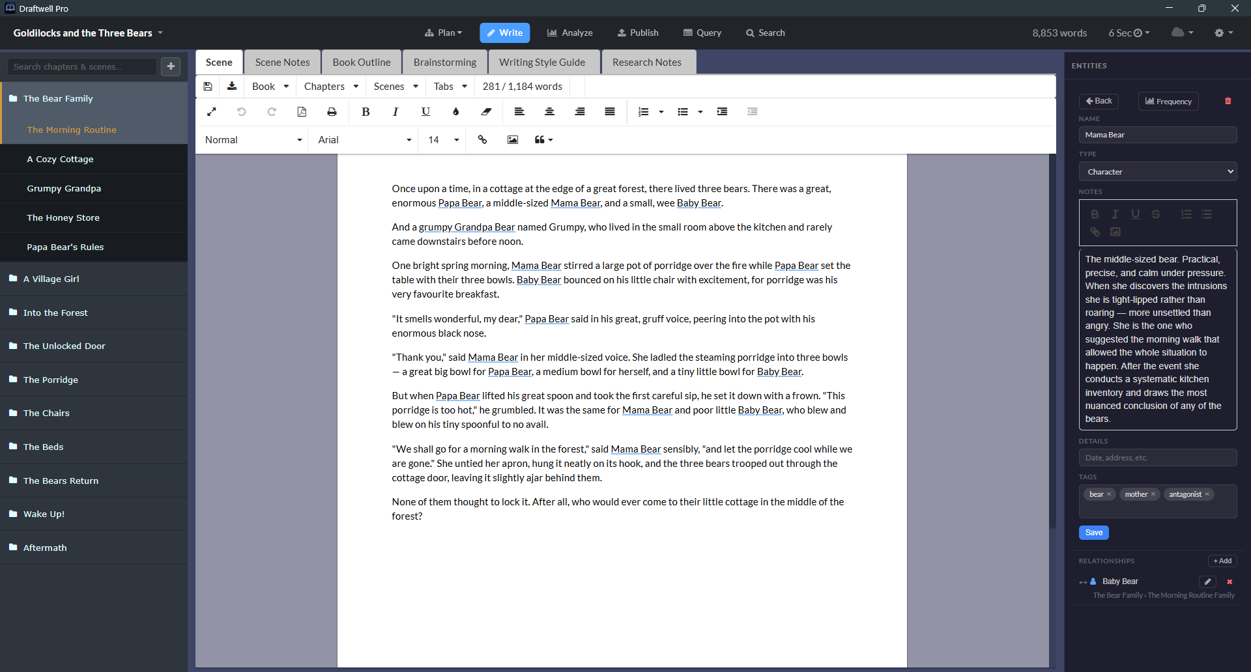
Task: Open the paragraph style Normal dropdown
Action: coord(253,140)
